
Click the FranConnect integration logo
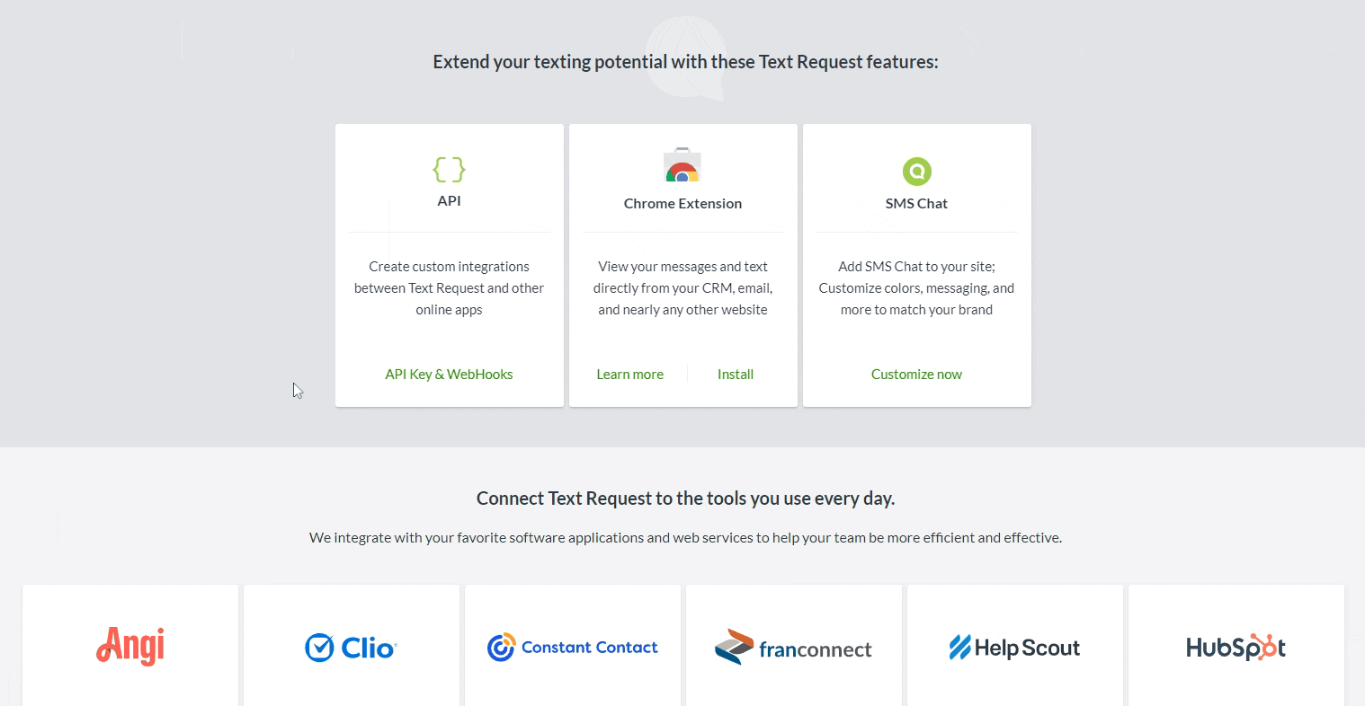(793, 646)
